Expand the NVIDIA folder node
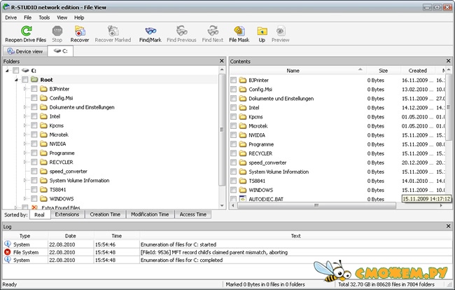This screenshot has width=455, height=290. pyautogui.click(x=25, y=144)
